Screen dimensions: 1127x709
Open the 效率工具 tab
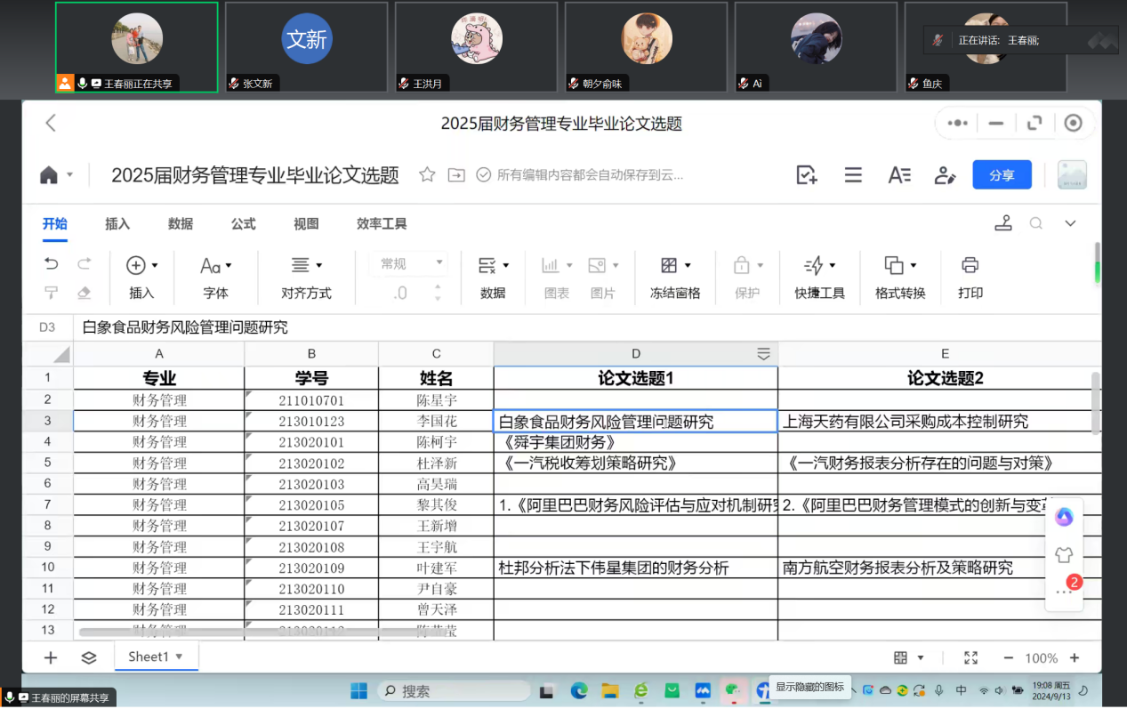[x=382, y=224]
